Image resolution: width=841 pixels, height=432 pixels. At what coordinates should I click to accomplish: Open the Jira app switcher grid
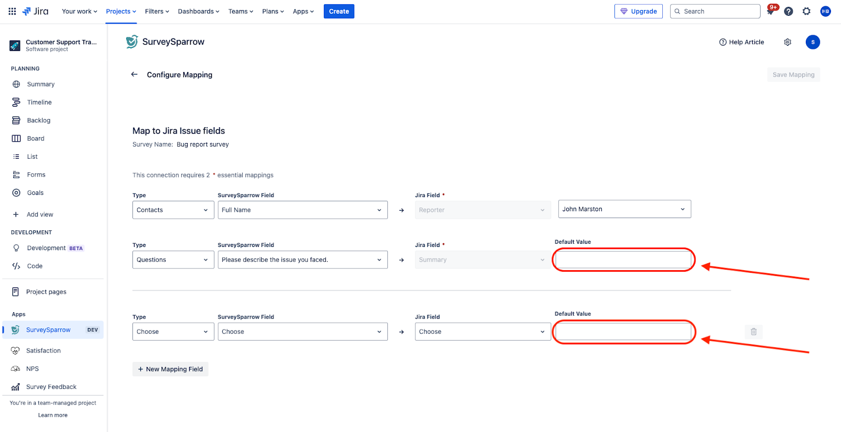click(x=12, y=11)
